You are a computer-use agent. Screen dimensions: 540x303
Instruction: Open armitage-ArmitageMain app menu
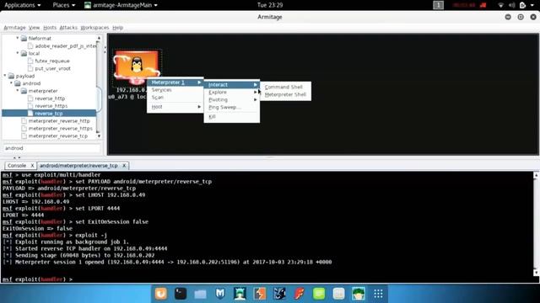[121, 5]
